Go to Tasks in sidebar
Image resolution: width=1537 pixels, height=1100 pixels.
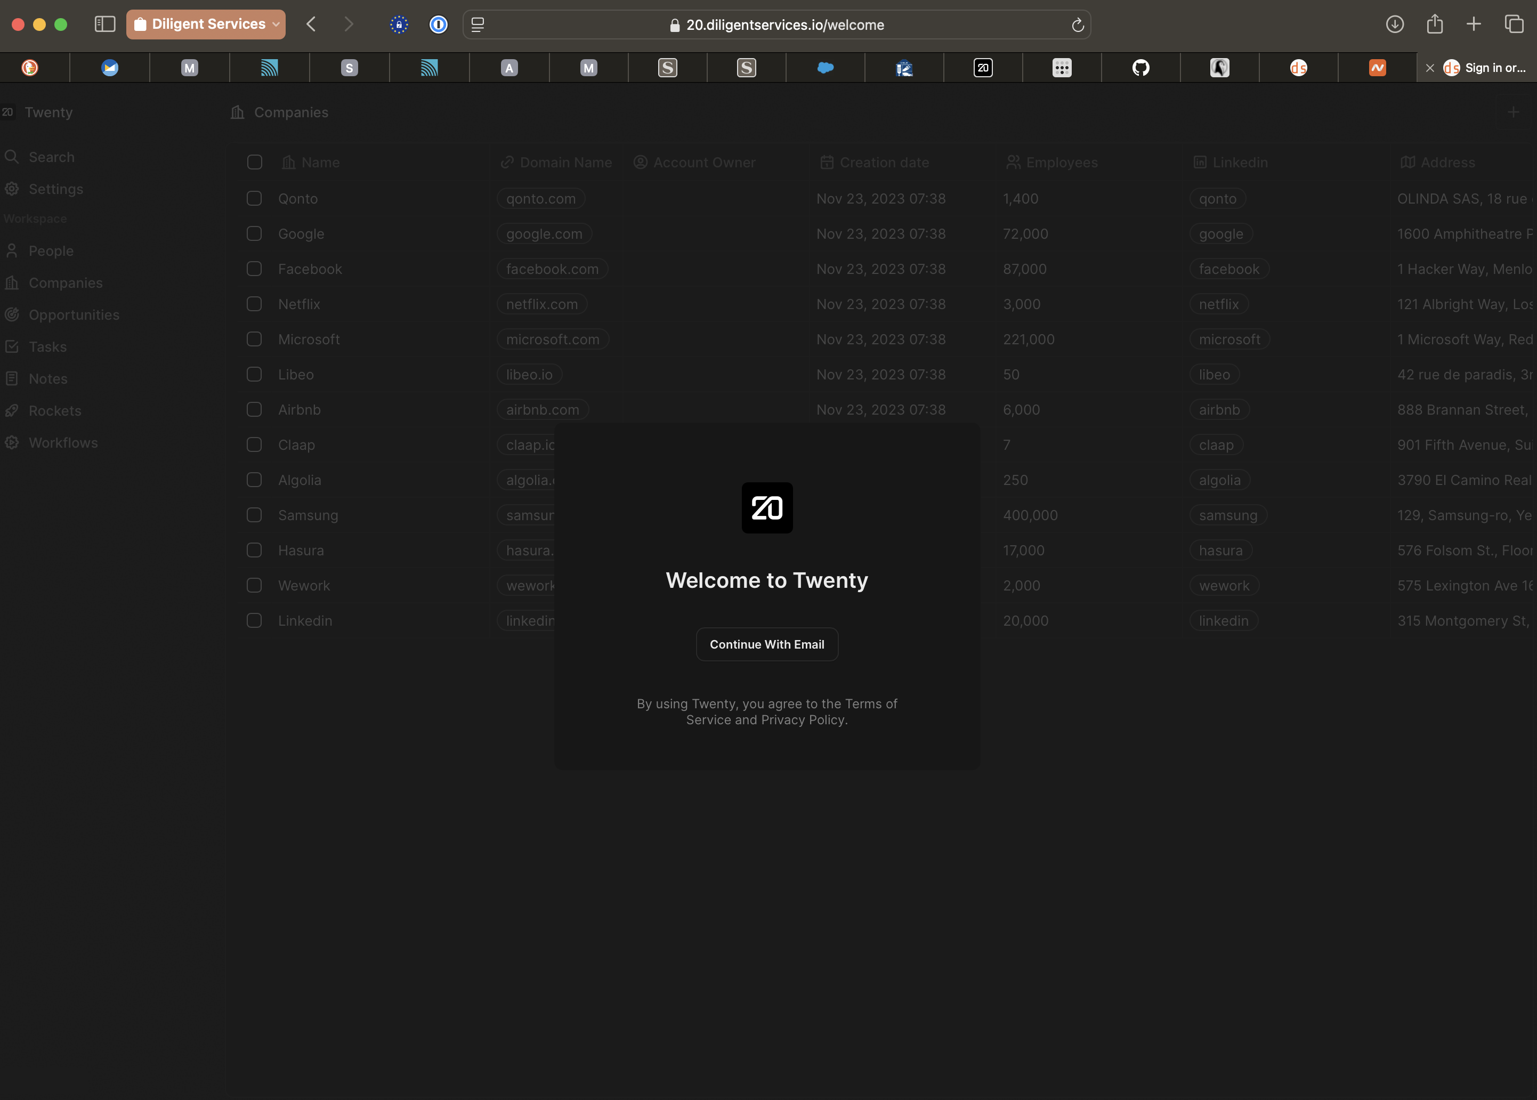47,347
